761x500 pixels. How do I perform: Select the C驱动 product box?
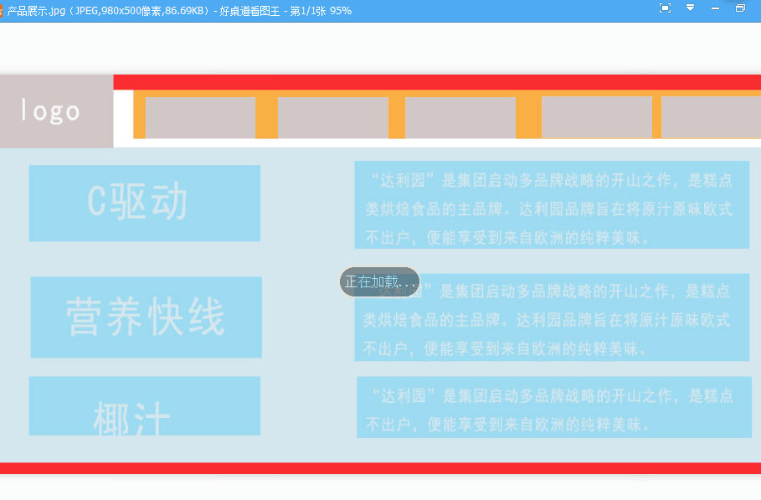145,203
